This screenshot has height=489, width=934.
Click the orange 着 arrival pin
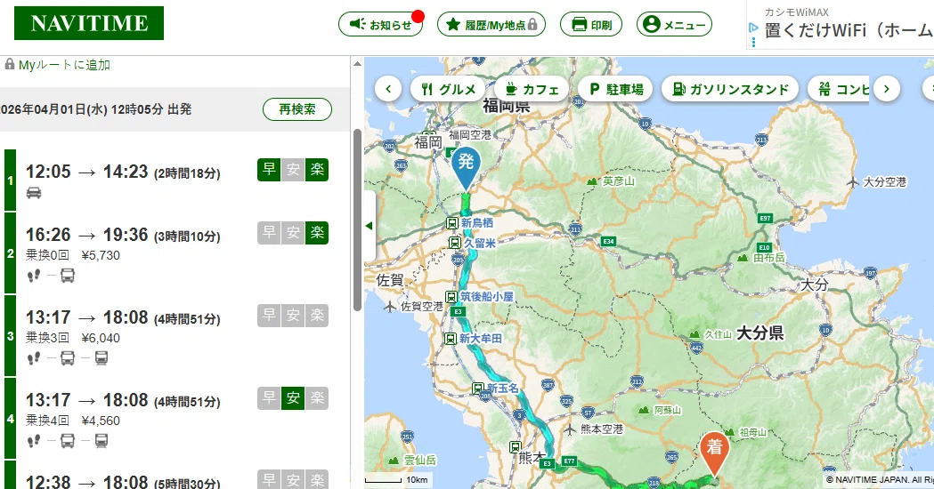714,454
